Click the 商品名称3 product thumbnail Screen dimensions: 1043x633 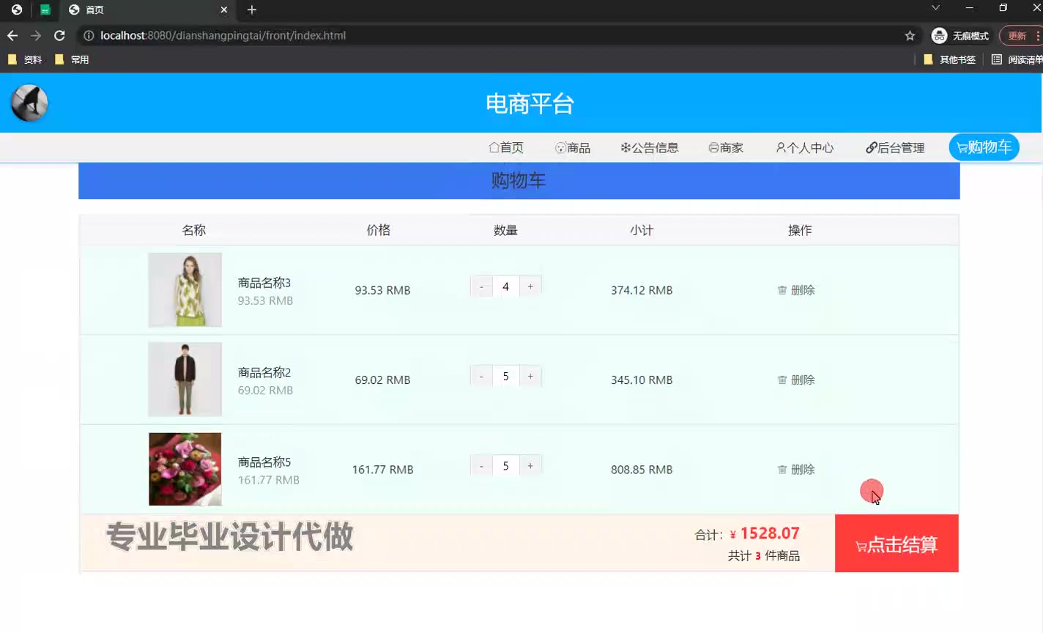pos(185,290)
